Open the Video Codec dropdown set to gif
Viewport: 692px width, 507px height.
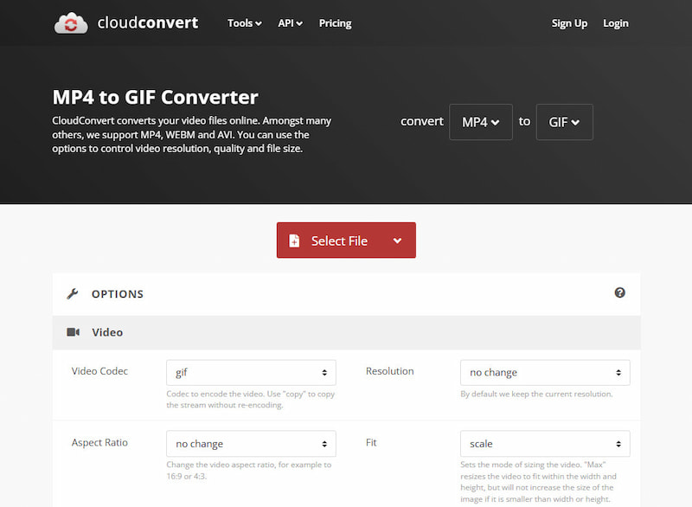click(251, 372)
